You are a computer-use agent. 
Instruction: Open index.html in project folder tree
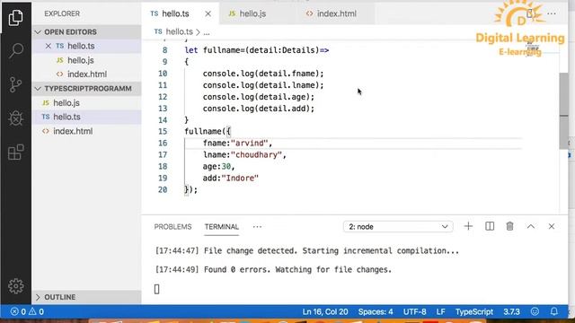pos(86,131)
